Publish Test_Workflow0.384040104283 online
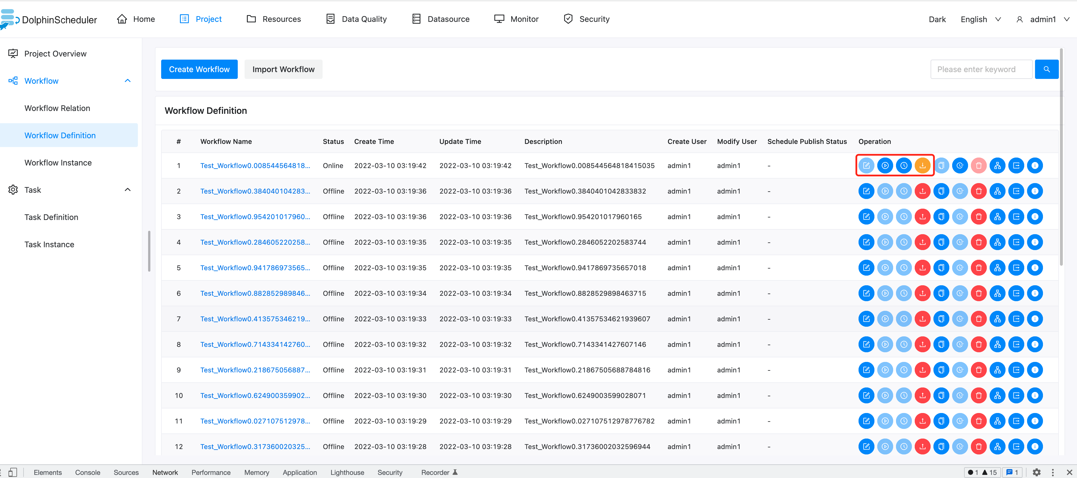 [x=923, y=191]
